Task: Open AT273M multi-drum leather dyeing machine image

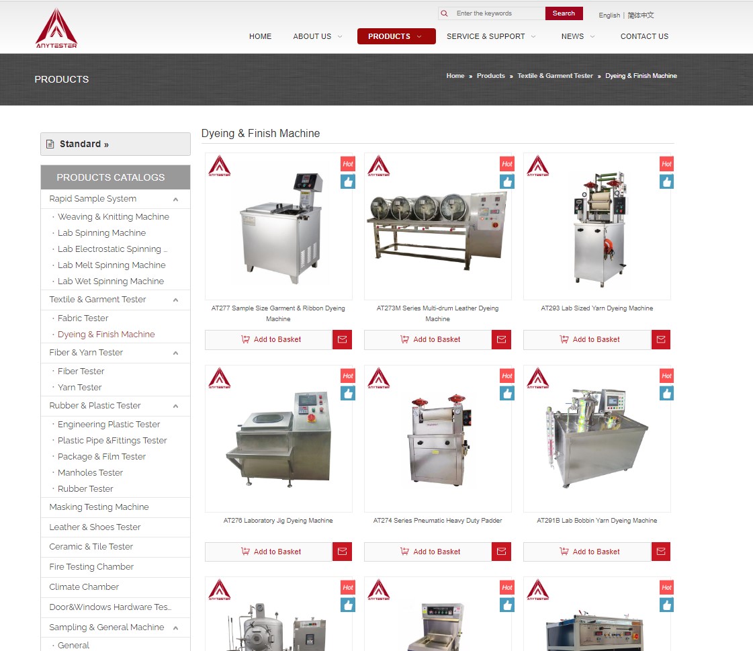Action: [x=437, y=226]
